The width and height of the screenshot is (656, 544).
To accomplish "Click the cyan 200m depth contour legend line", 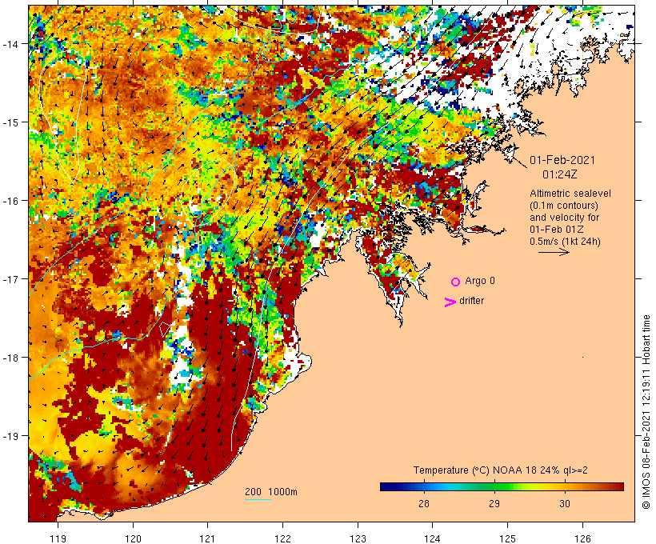I will click(x=258, y=499).
